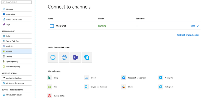Open Bot Service pricing menu item
Viewport: 202px width, 98px height.
(x=16, y=67)
